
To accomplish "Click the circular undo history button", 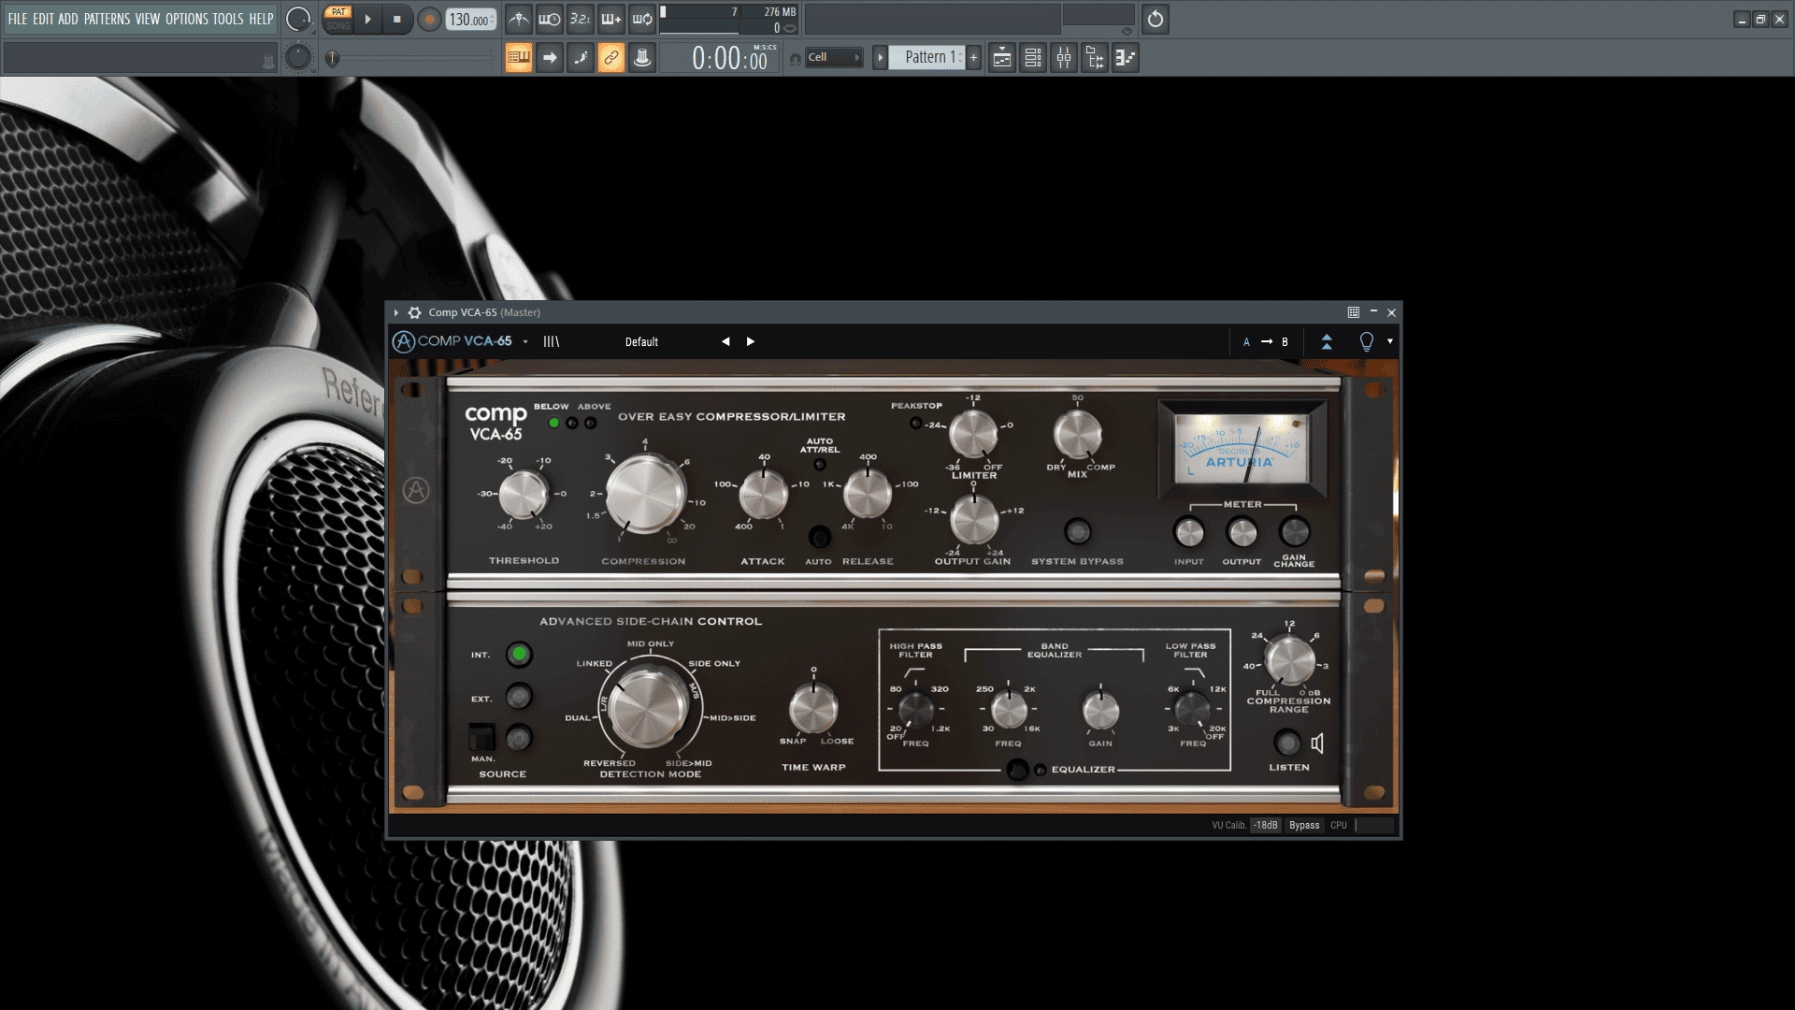I will 1156,19.
